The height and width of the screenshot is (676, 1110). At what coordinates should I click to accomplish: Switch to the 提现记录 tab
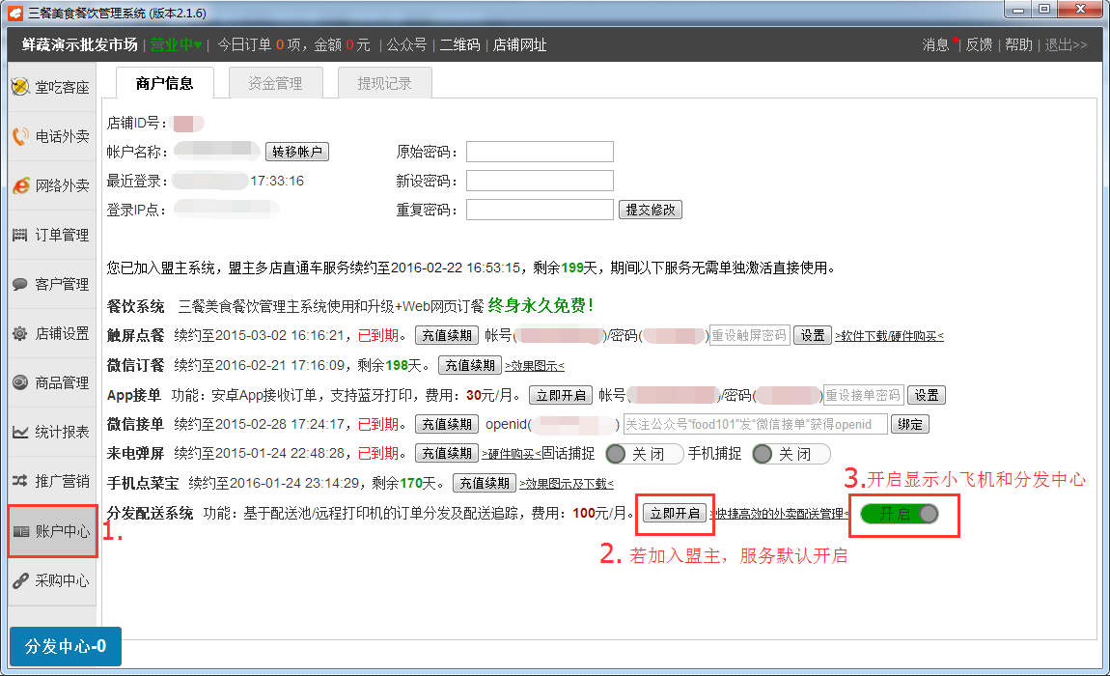click(384, 84)
